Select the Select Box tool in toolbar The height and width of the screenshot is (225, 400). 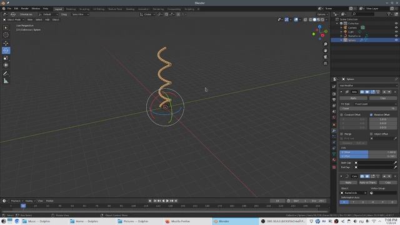pyautogui.click(x=6, y=27)
